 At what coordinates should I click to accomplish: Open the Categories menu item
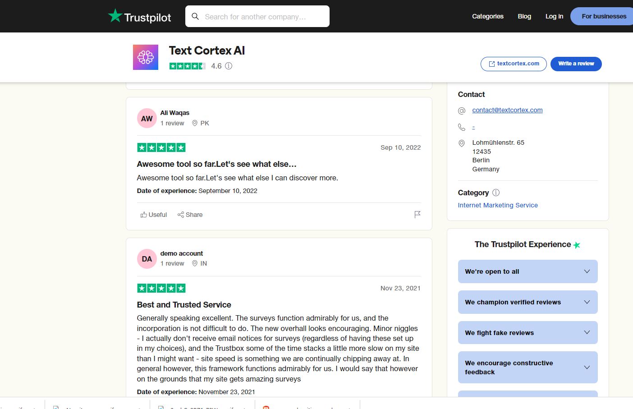tap(487, 16)
